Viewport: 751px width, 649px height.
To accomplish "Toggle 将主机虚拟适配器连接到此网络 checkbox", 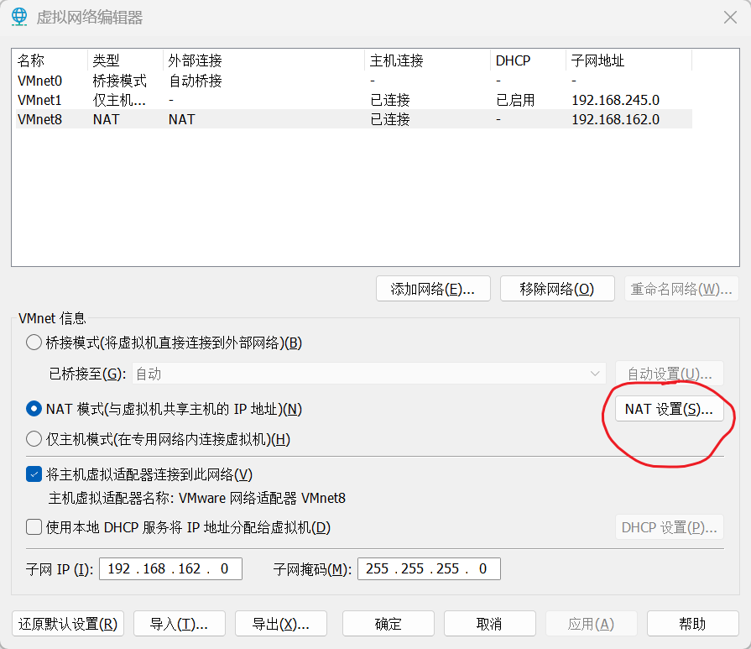I will point(34,474).
